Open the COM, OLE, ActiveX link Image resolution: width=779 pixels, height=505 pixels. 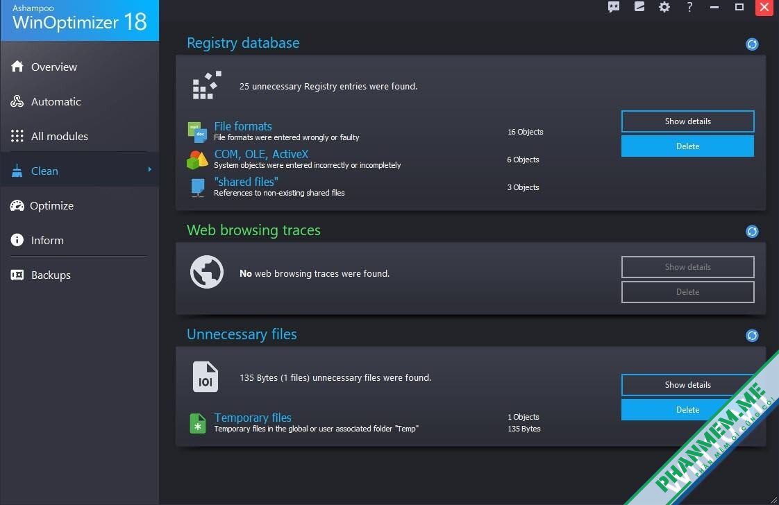click(x=261, y=154)
